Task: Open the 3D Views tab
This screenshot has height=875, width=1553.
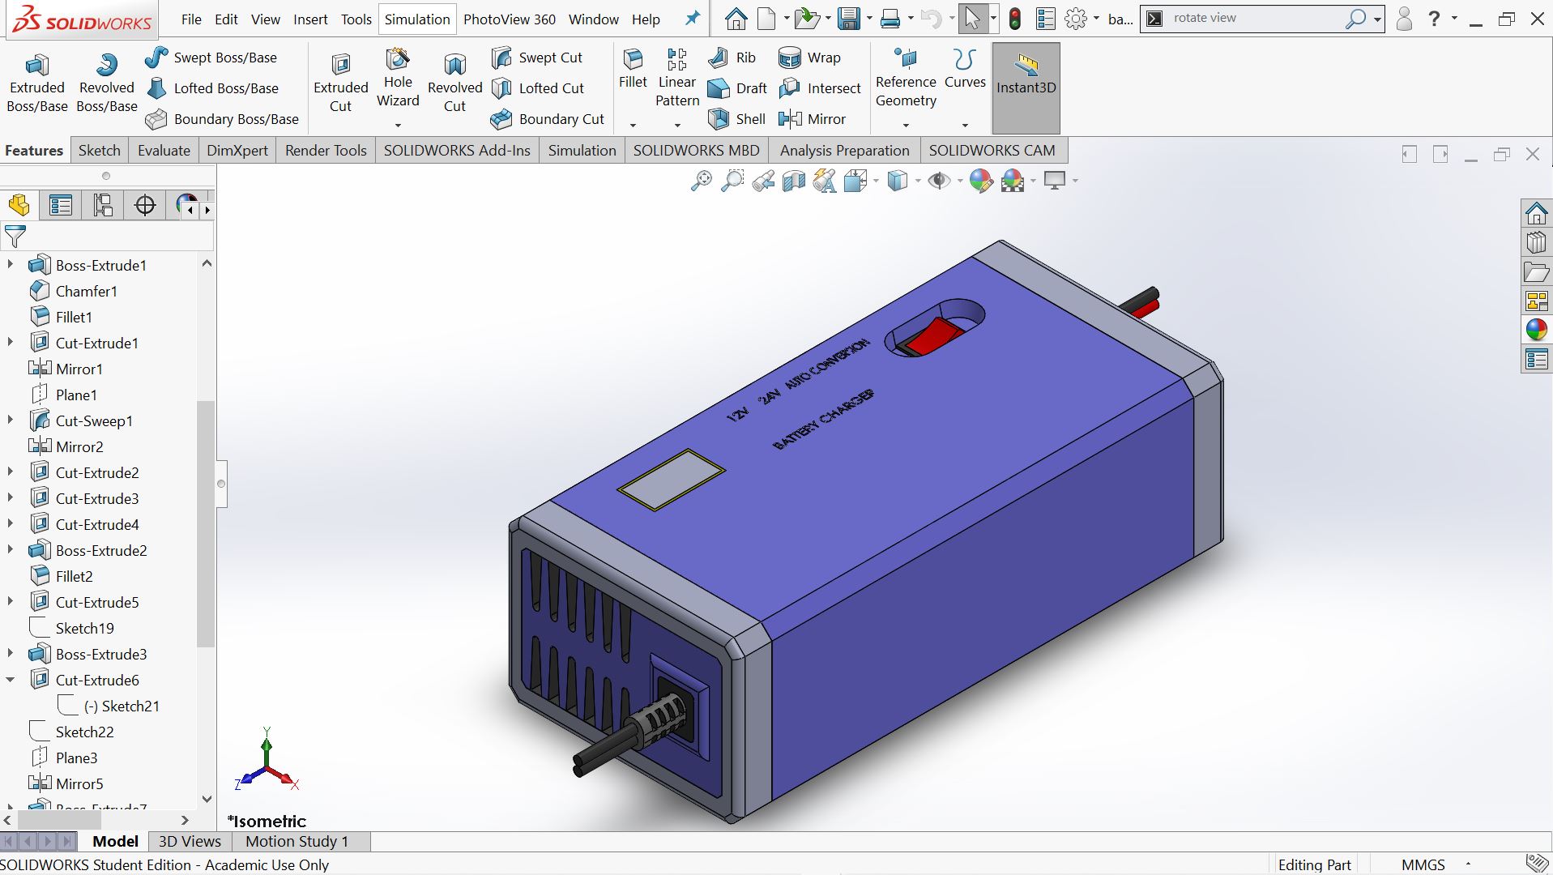Action: click(x=190, y=842)
